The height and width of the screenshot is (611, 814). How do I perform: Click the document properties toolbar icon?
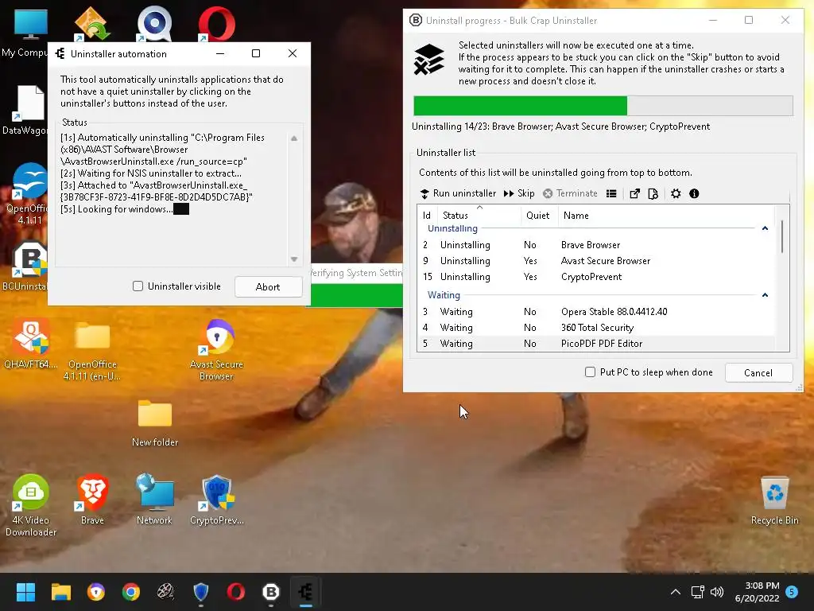click(653, 194)
